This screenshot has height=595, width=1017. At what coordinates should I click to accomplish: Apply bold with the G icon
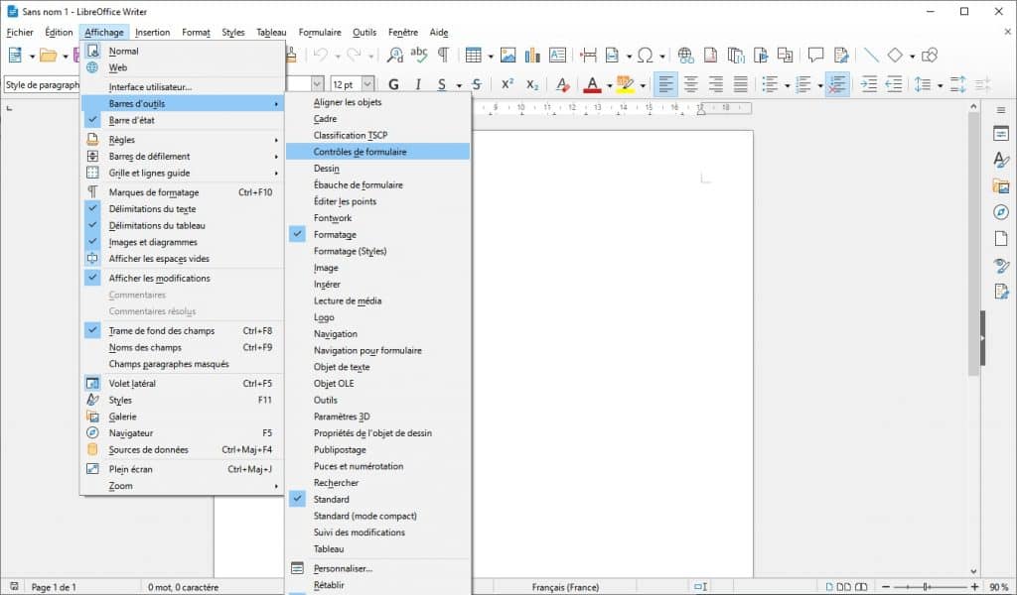click(x=393, y=84)
